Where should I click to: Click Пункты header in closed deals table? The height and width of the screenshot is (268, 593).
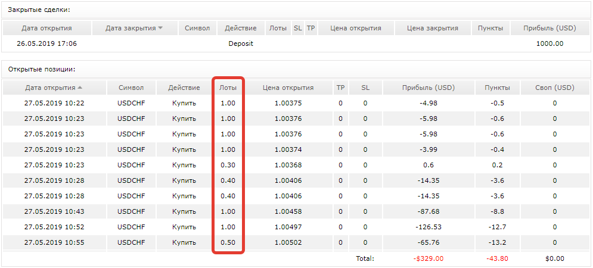490,28
